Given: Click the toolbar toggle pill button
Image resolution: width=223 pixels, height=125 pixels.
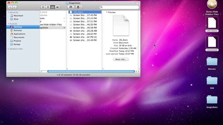Looking at the screenshot, I should pyautogui.click(x=137, y=3).
